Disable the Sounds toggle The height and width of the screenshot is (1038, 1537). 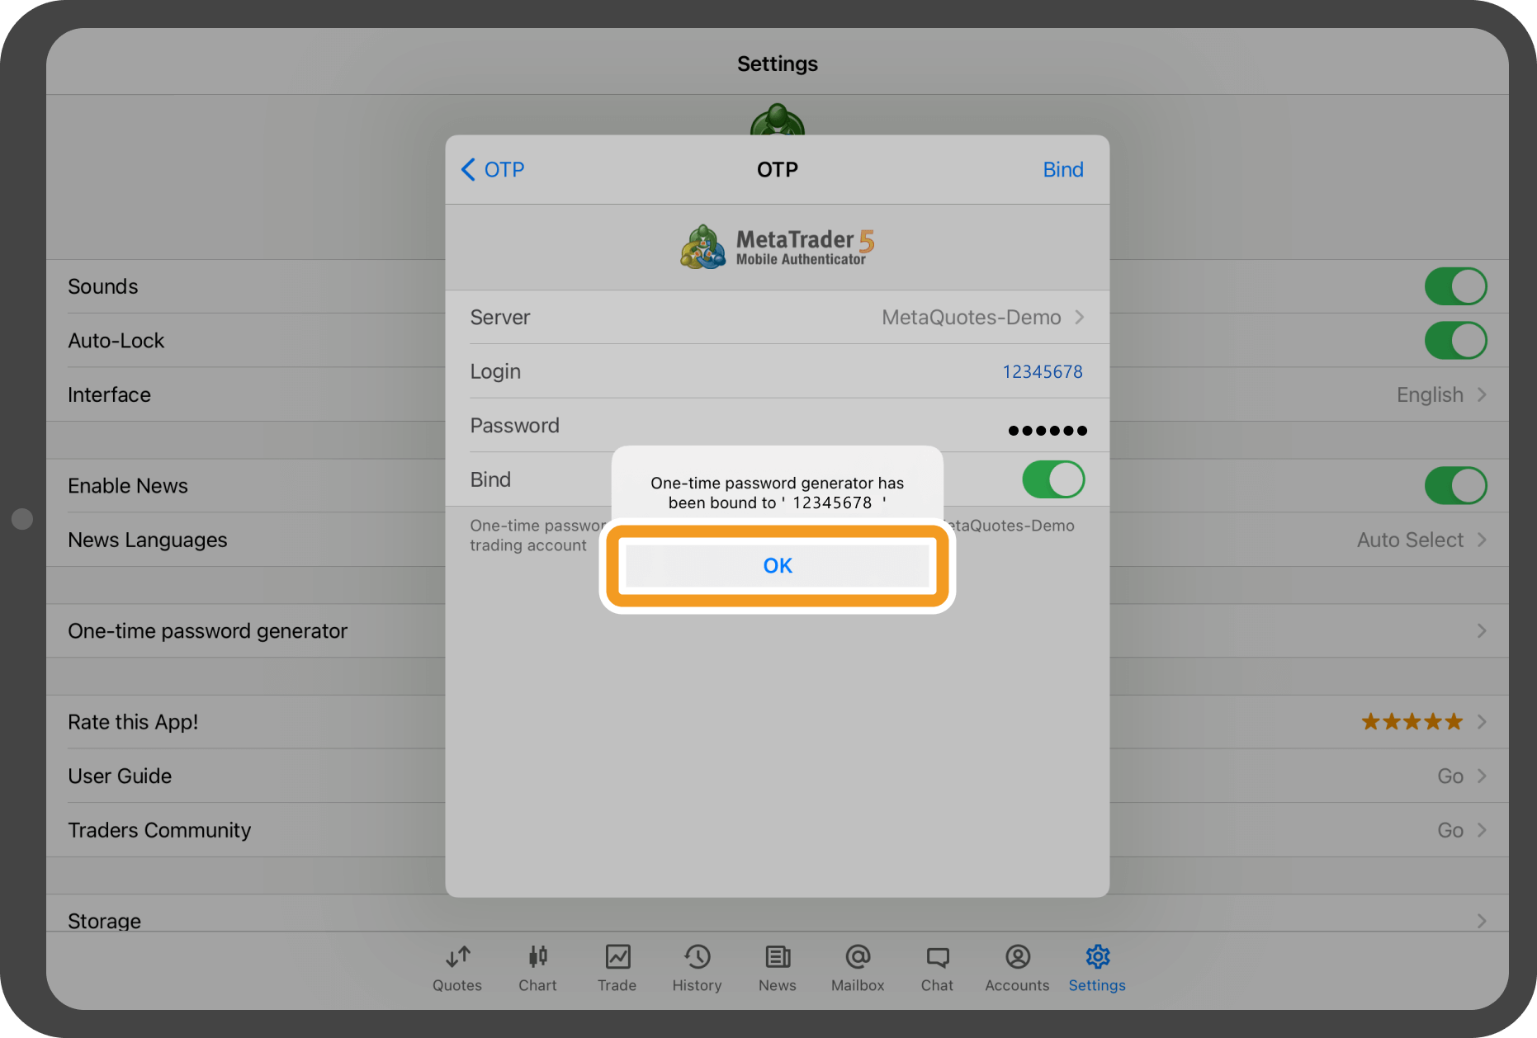(x=1455, y=286)
